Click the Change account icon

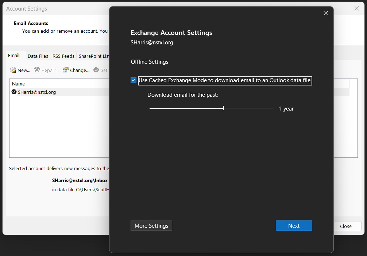(66, 70)
